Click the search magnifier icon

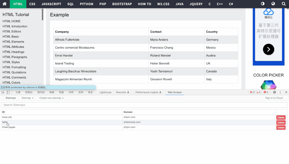[283, 4]
